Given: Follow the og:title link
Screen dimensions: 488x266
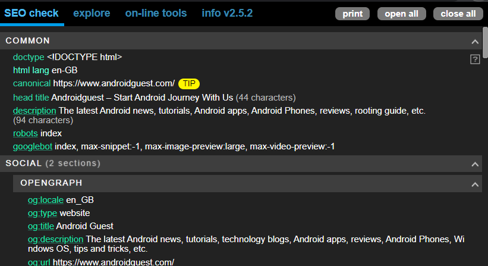Looking at the screenshot, I should 41,226.
